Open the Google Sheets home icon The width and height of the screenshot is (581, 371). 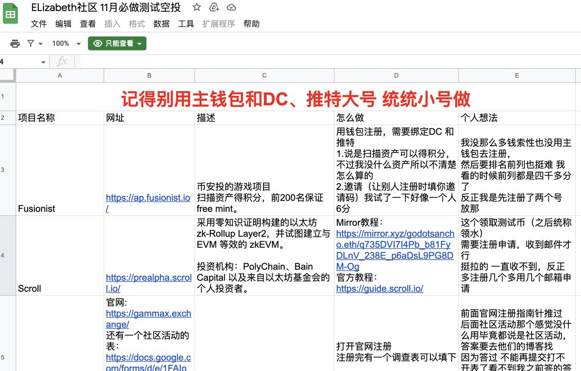point(11,14)
